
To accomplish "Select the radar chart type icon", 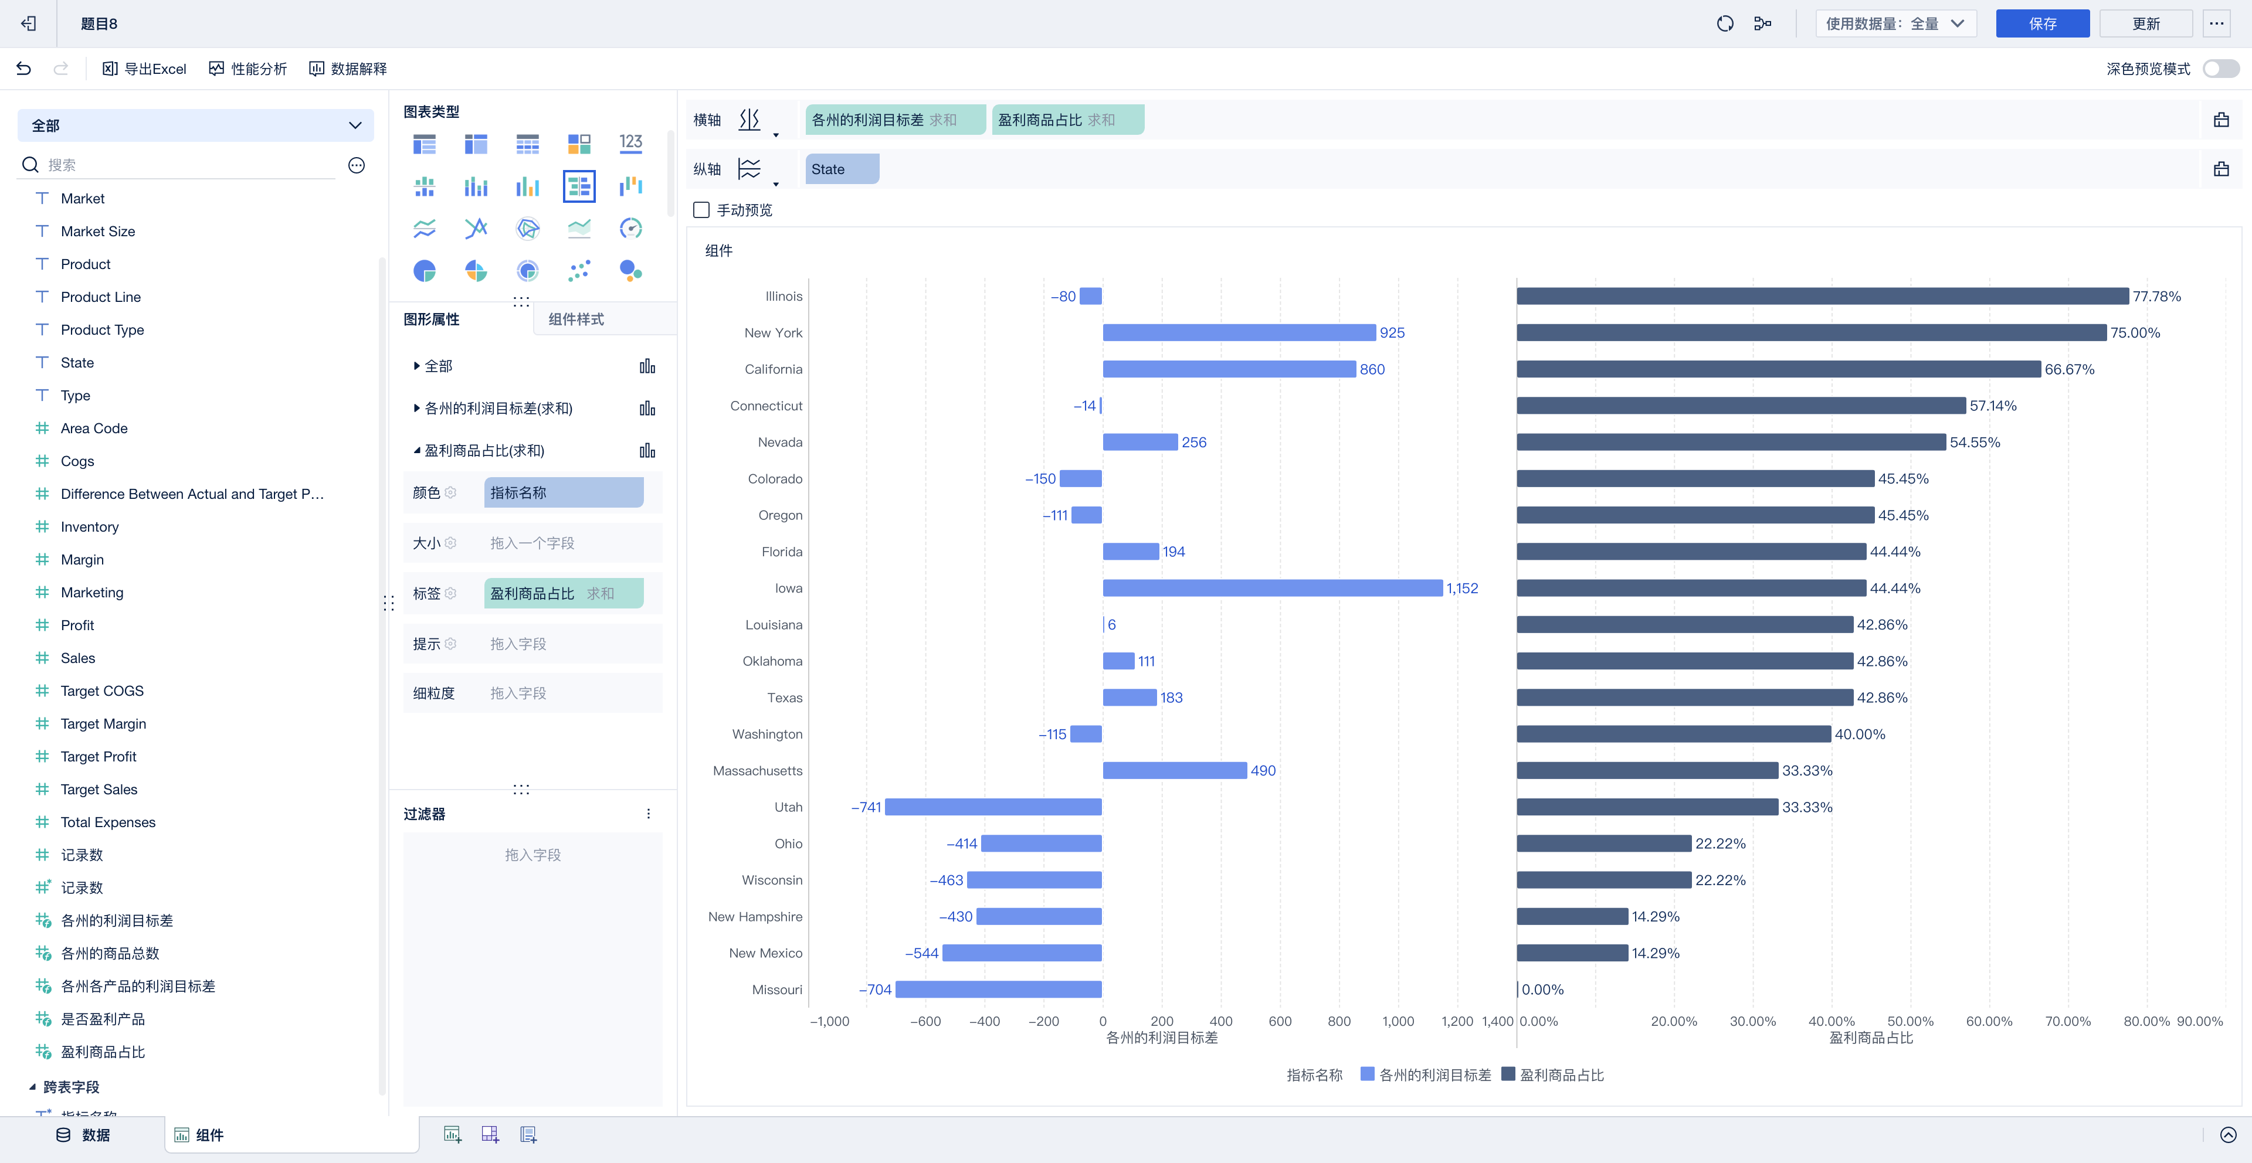I will pyautogui.click(x=527, y=228).
